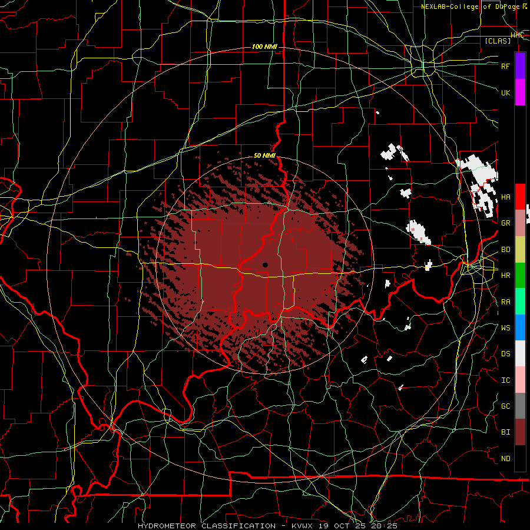Click the 'BI' legend label
The image size is (530, 530).
point(505,432)
